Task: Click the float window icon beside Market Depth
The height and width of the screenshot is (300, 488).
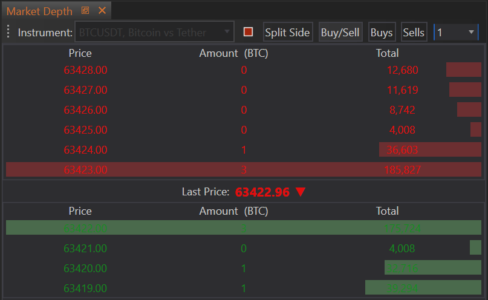Action: tap(85, 11)
